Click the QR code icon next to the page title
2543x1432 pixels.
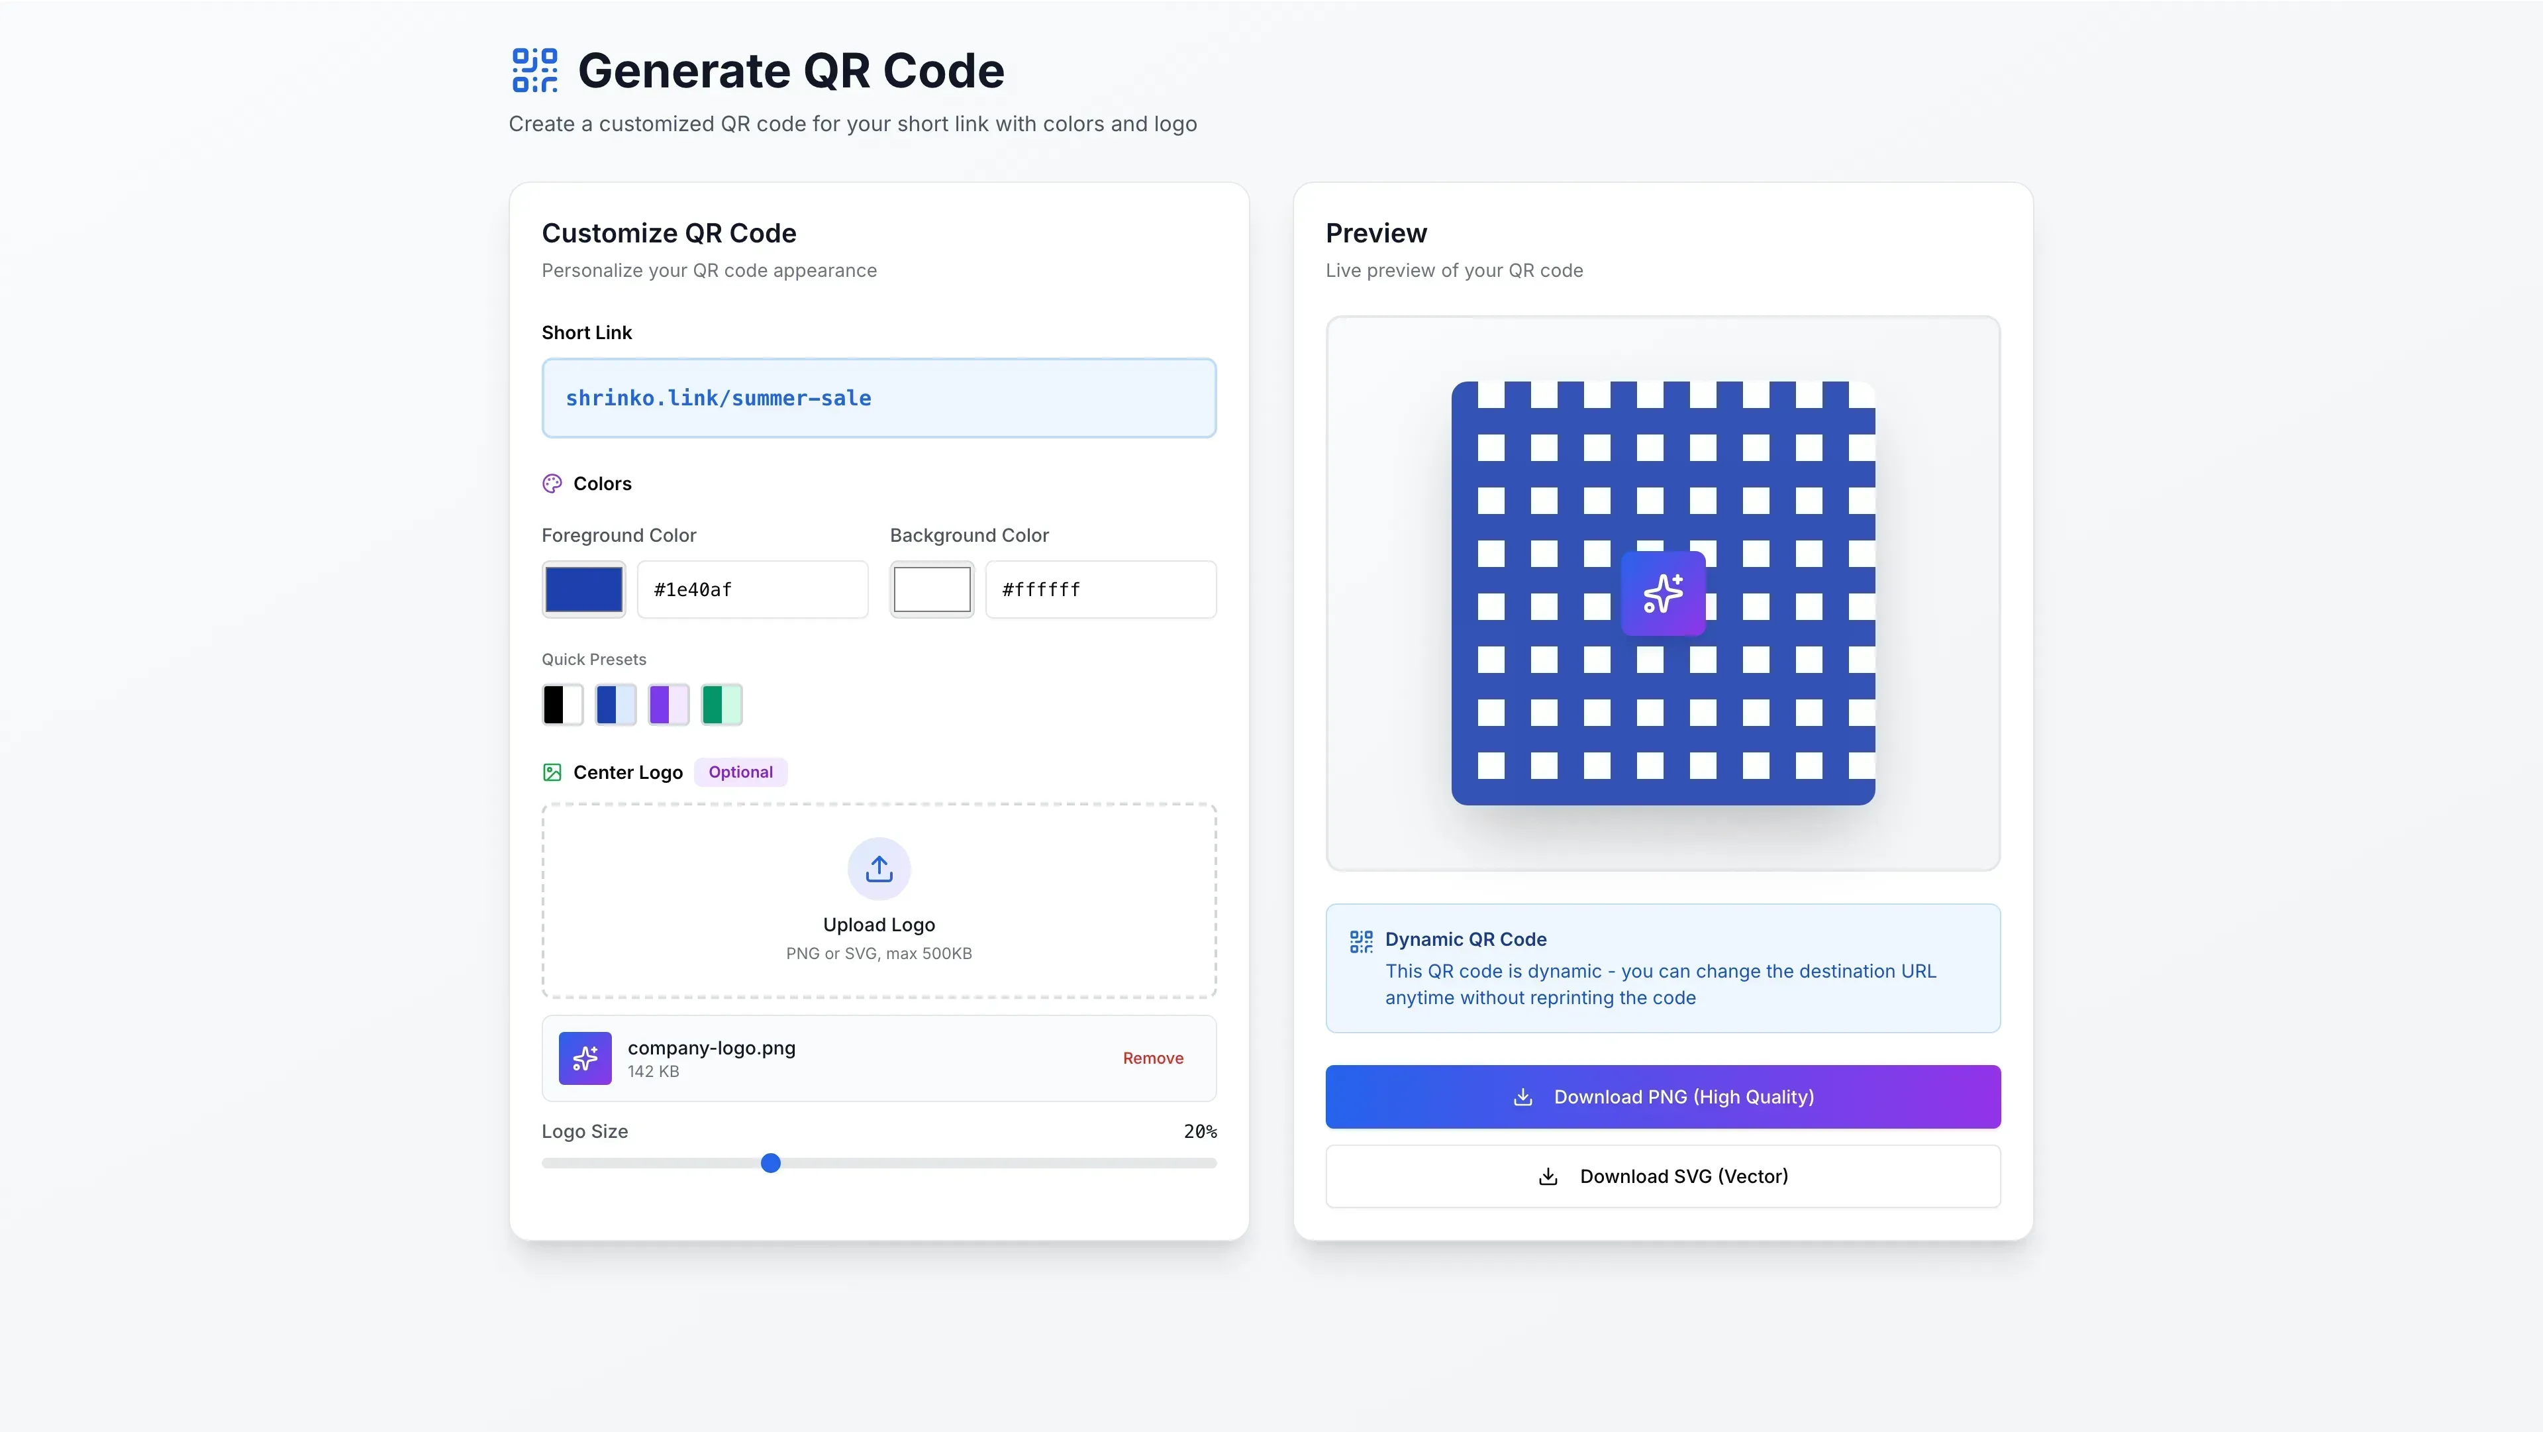coord(533,70)
